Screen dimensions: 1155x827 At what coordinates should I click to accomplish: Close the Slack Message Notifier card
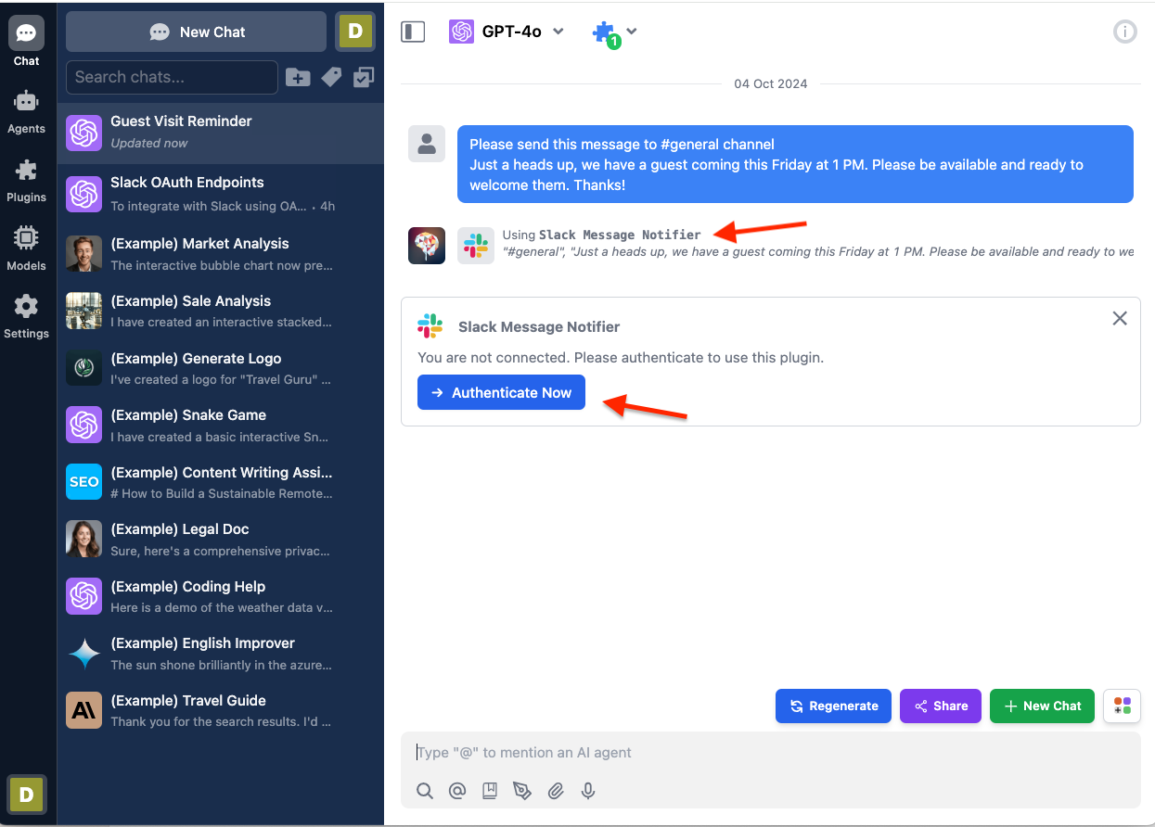[x=1120, y=318]
